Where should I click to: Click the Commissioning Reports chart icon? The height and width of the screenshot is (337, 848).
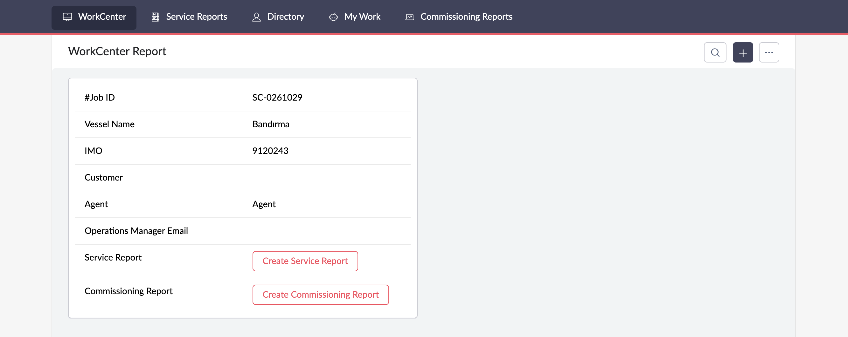click(409, 17)
